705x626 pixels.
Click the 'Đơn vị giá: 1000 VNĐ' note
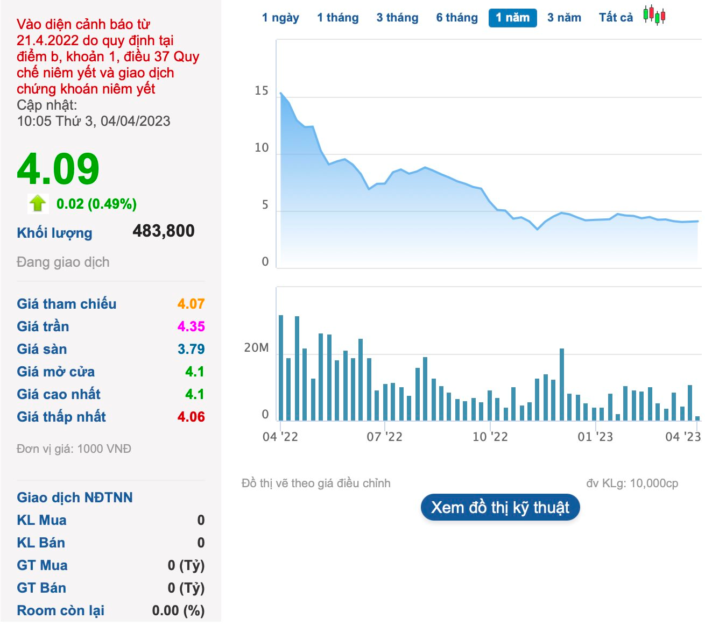click(74, 449)
